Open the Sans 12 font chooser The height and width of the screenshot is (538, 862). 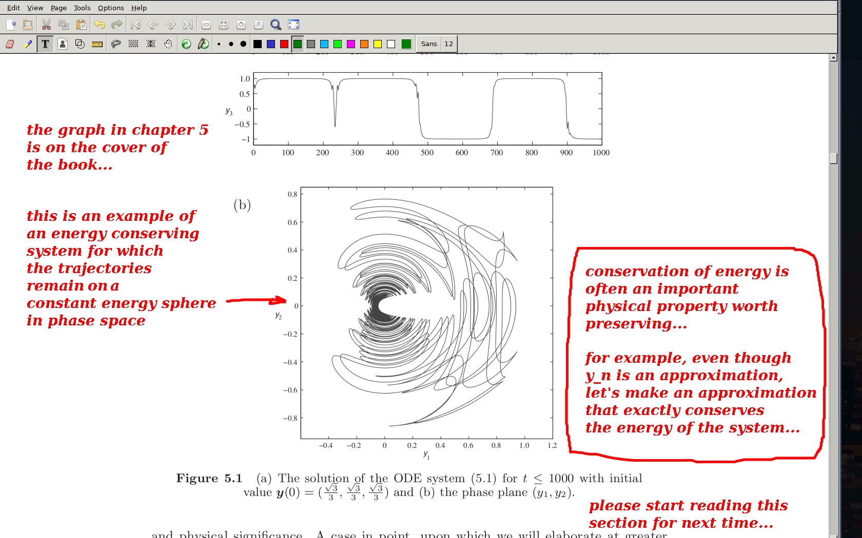click(437, 44)
